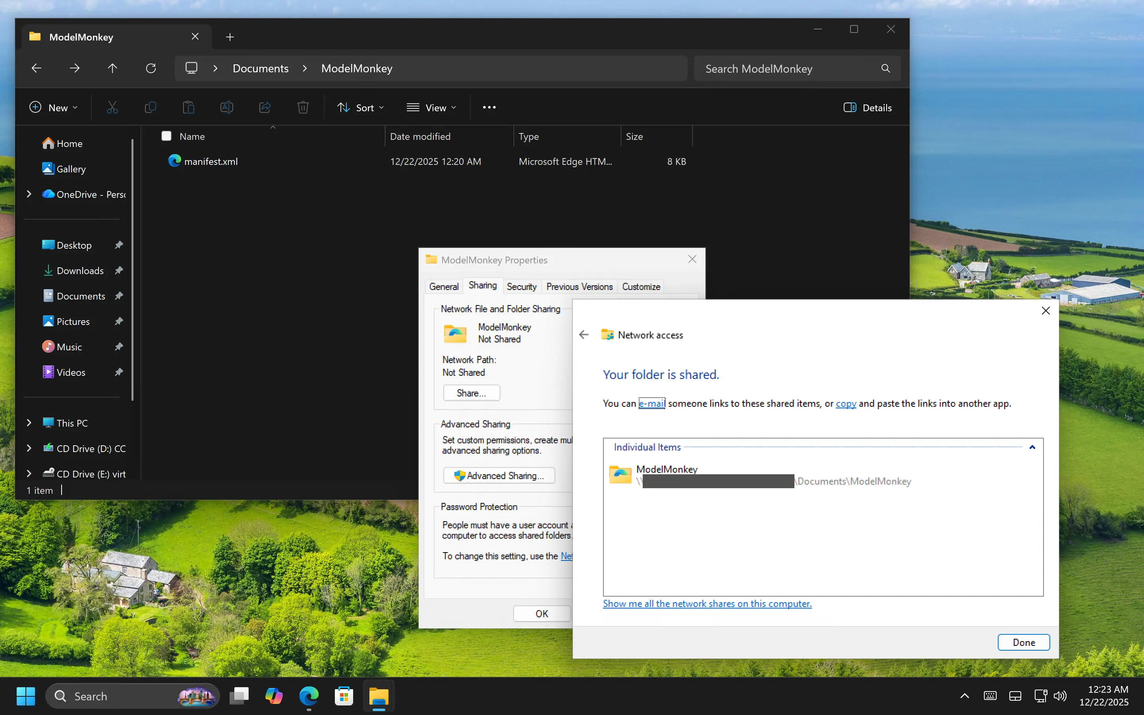
Task: Click the Search ModelMonkey input field
Action: (x=787, y=69)
